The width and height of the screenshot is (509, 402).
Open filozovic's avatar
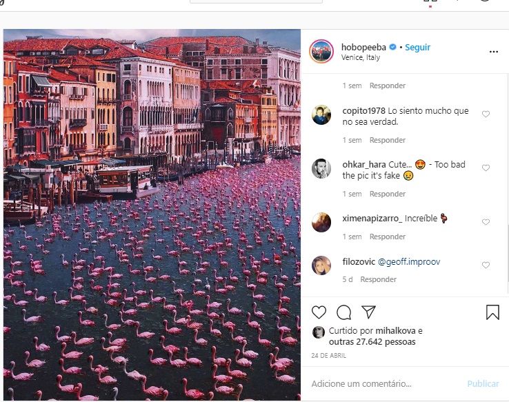click(321, 265)
